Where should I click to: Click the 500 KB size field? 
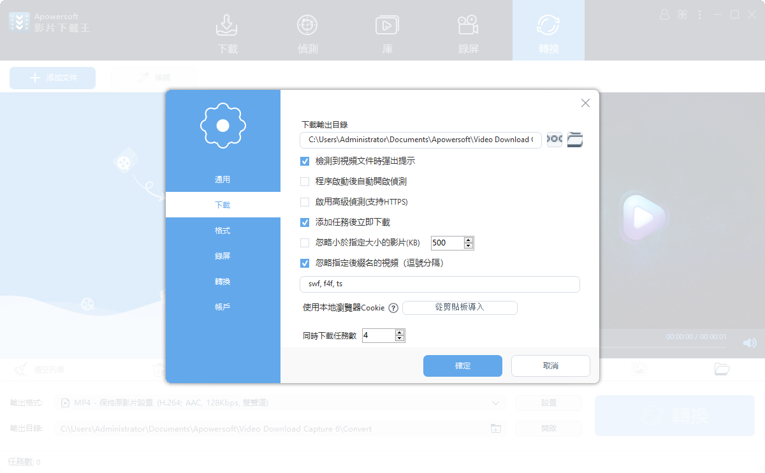coord(448,243)
